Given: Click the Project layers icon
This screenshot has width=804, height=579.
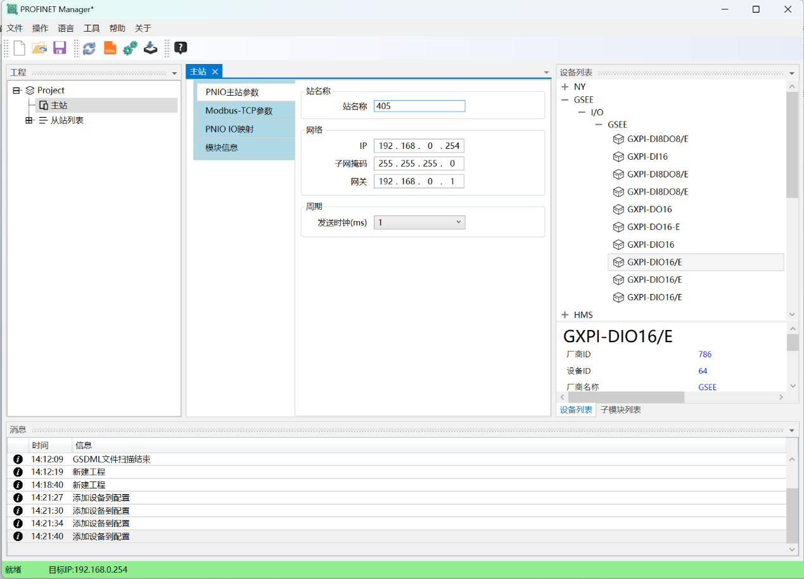Looking at the screenshot, I should coord(30,91).
